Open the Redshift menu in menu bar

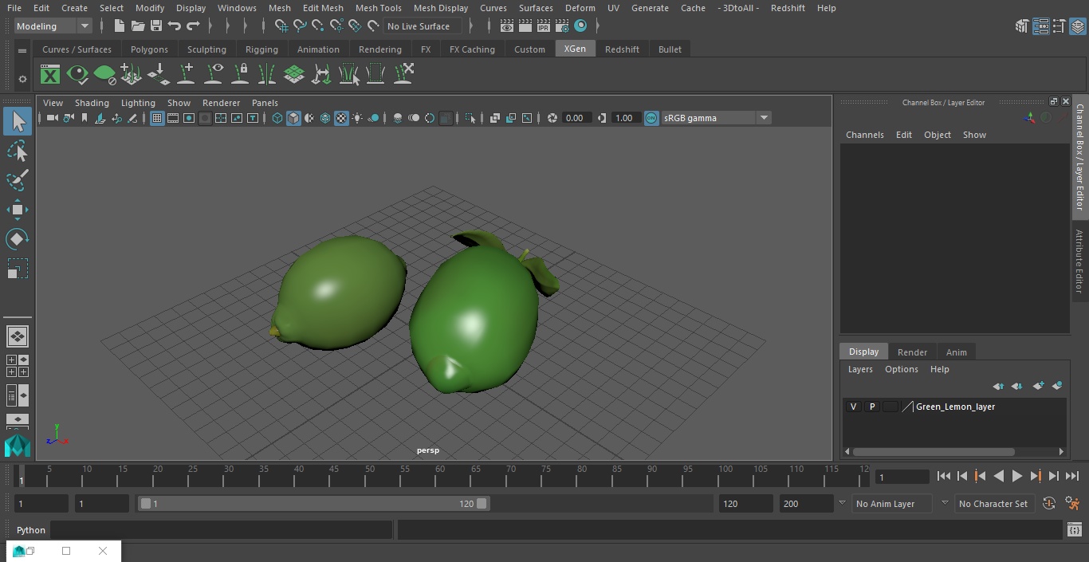788,8
